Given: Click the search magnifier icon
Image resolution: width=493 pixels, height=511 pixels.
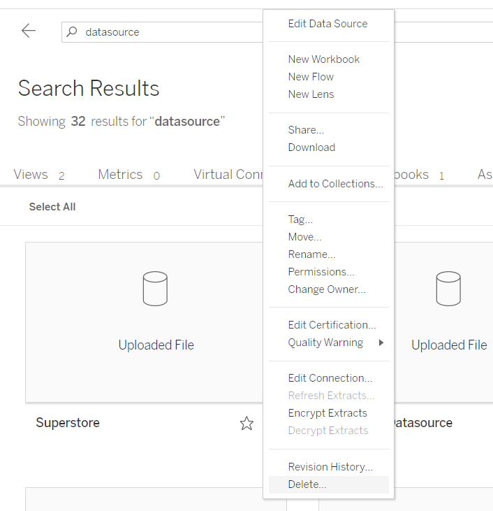Looking at the screenshot, I should 72,31.
